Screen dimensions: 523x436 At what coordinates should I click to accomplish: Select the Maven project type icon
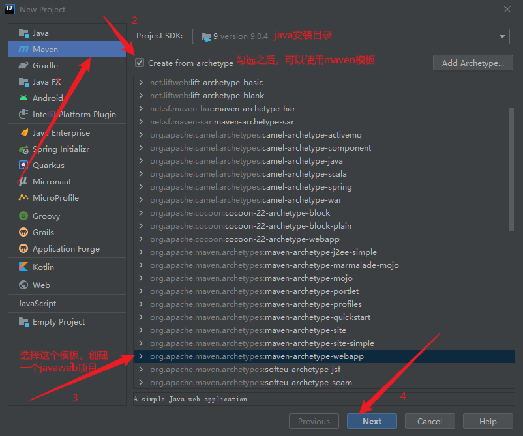pyautogui.click(x=23, y=50)
